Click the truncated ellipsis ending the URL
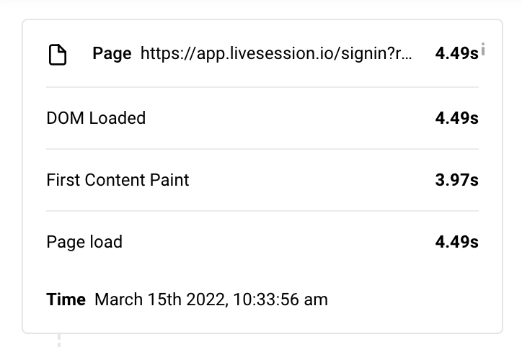Viewport: 522px width, 347px height. pos(407,55)
